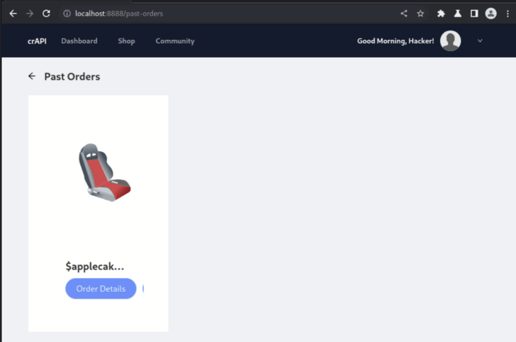516x342 pixels.
Task: Click the user avatar picture
Action: 450,41
